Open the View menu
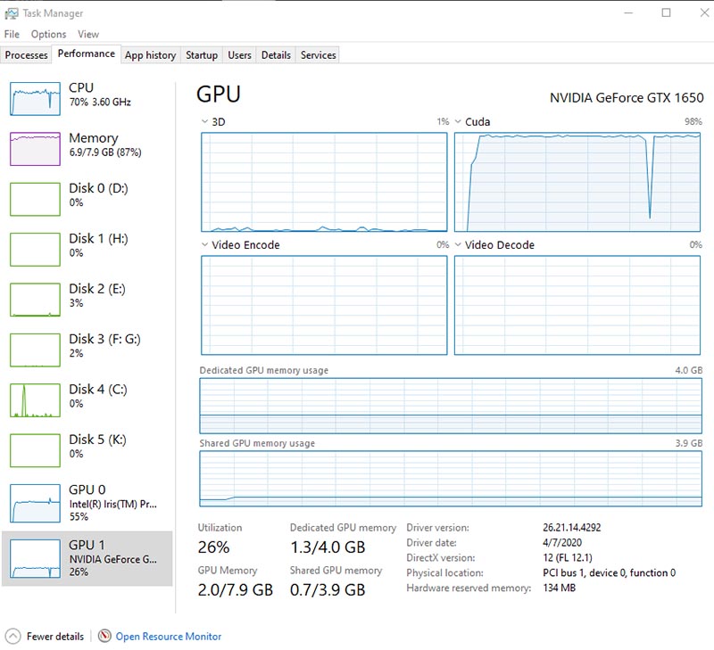714x650 pixels. pyautogui.click(x=88, y=34)
